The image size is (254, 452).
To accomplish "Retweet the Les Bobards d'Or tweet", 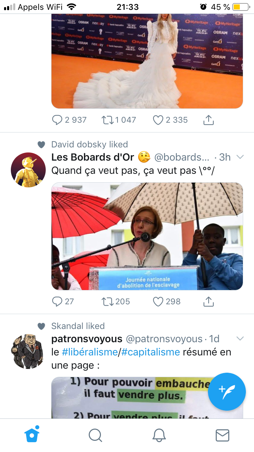I will coord(107,302).
